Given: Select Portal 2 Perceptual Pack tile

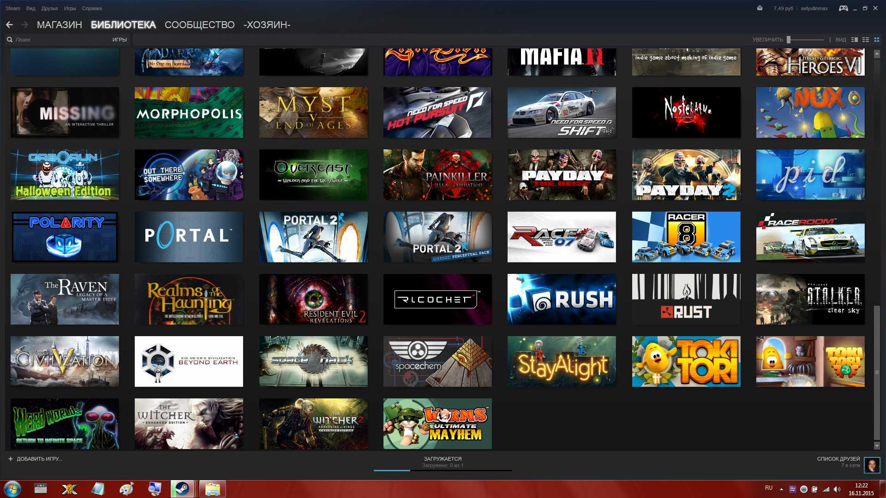Looking at the screenshot, I should 437,237.
